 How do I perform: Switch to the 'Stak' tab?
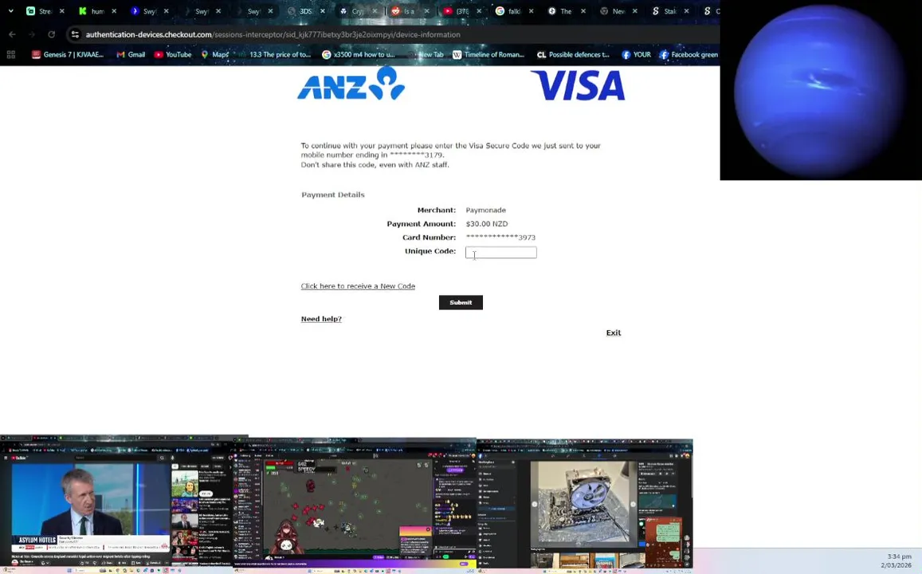point(665,11)
